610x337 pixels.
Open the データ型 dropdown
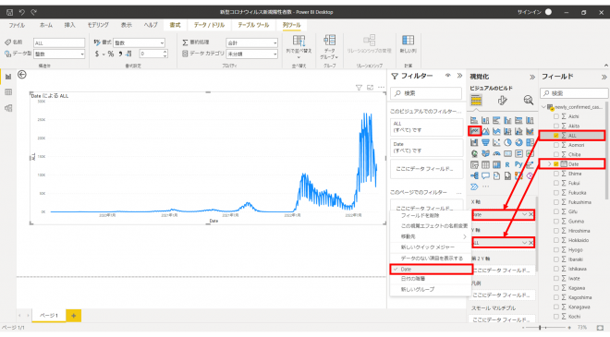click(x=59, y=54)
